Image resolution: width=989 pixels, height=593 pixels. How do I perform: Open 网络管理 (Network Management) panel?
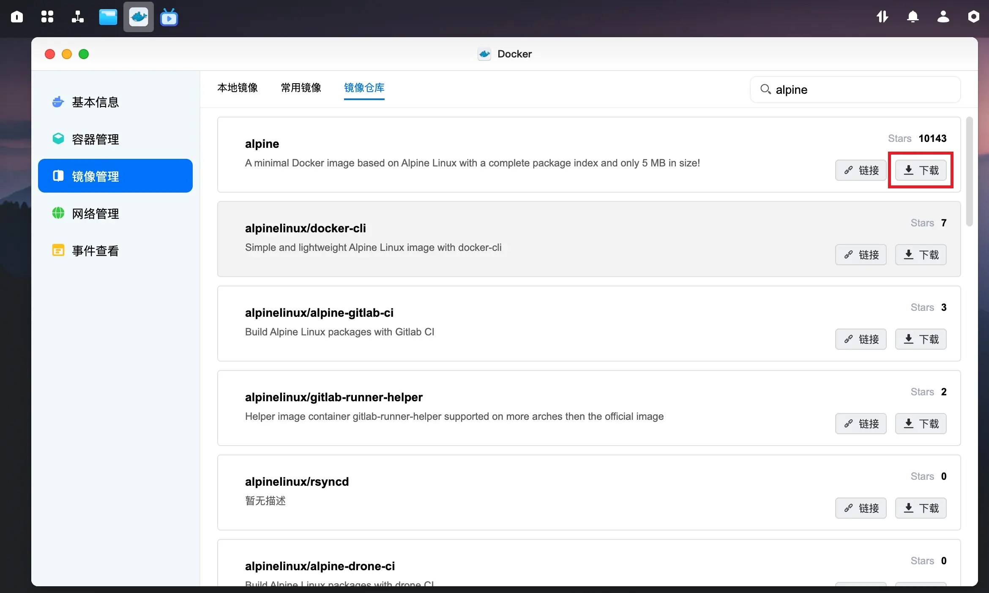click(x=95, y=213)
